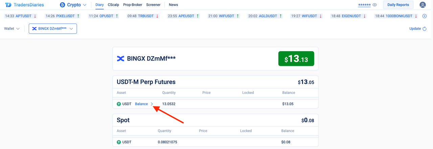Click the Locked column header in Futures table

248,92
